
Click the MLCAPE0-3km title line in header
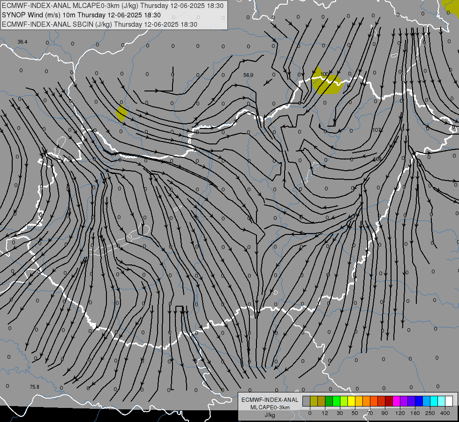pyautogui.click(x=113, y=6)
